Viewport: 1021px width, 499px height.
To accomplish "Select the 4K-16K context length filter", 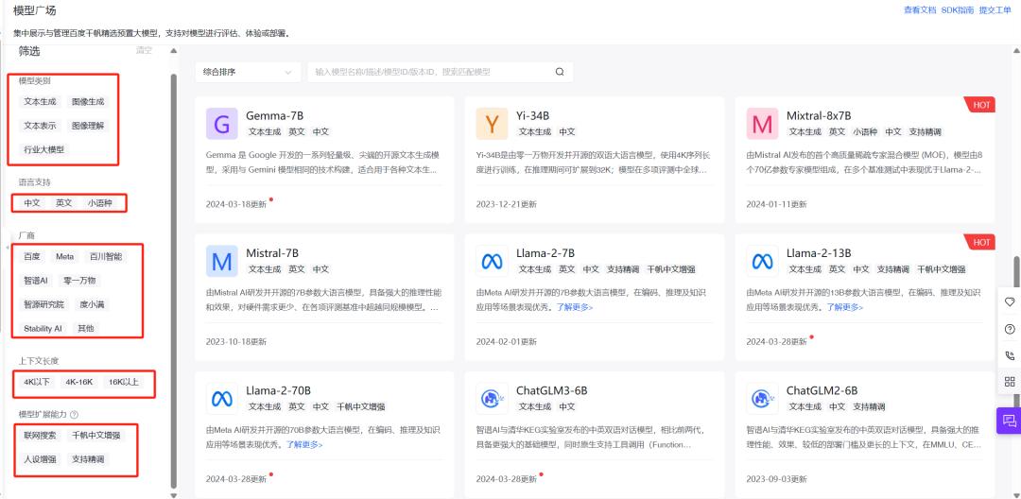I will click(x=78, y=382).
